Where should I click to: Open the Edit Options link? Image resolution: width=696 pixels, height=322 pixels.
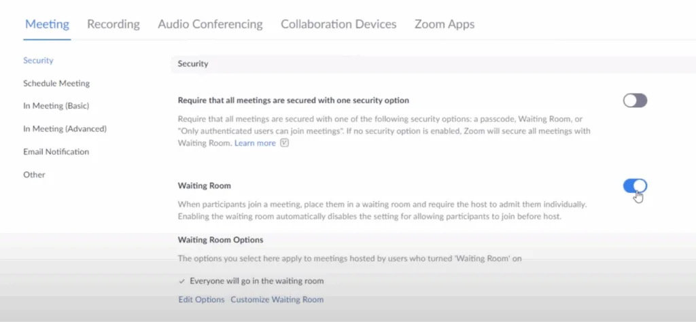tap(201, 300)
